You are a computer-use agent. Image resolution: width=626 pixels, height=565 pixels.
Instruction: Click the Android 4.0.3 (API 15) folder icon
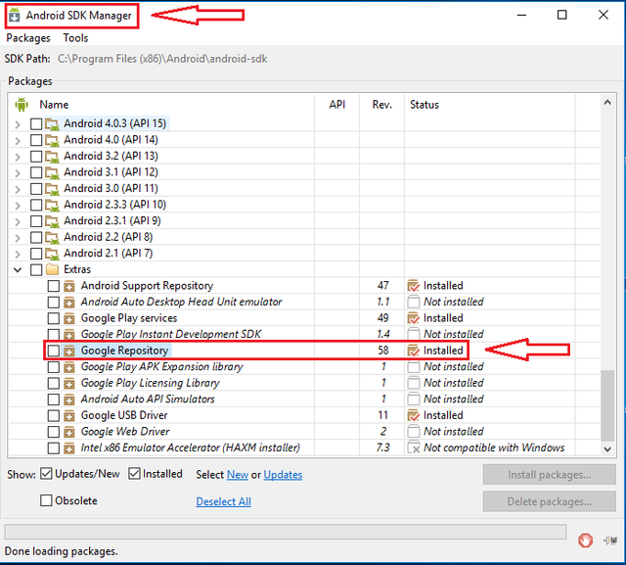pos(52,123)
